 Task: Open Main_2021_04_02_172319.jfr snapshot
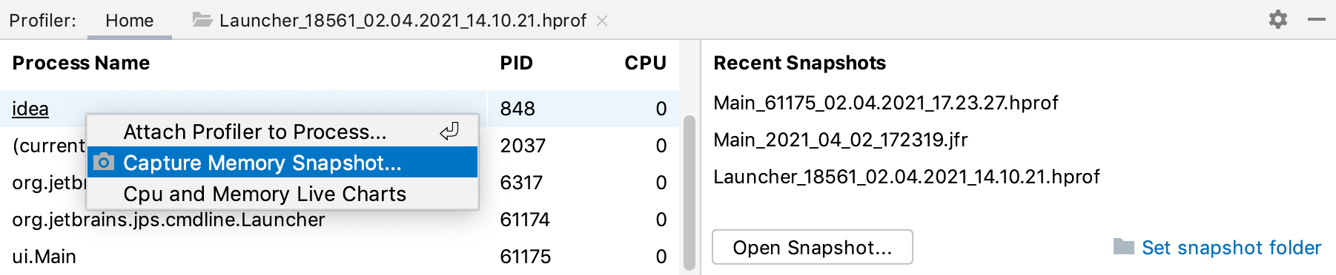click(x=841, y=140)
